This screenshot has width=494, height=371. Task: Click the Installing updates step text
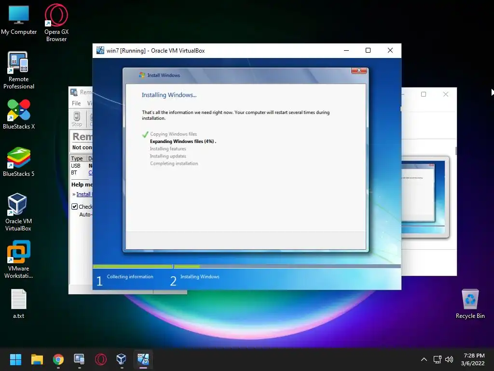click(x=168, y=156)
